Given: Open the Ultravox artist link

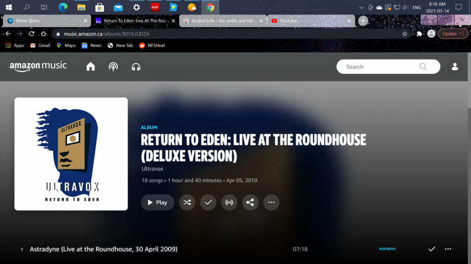Looking at the screenshot, I should [152, 169].
